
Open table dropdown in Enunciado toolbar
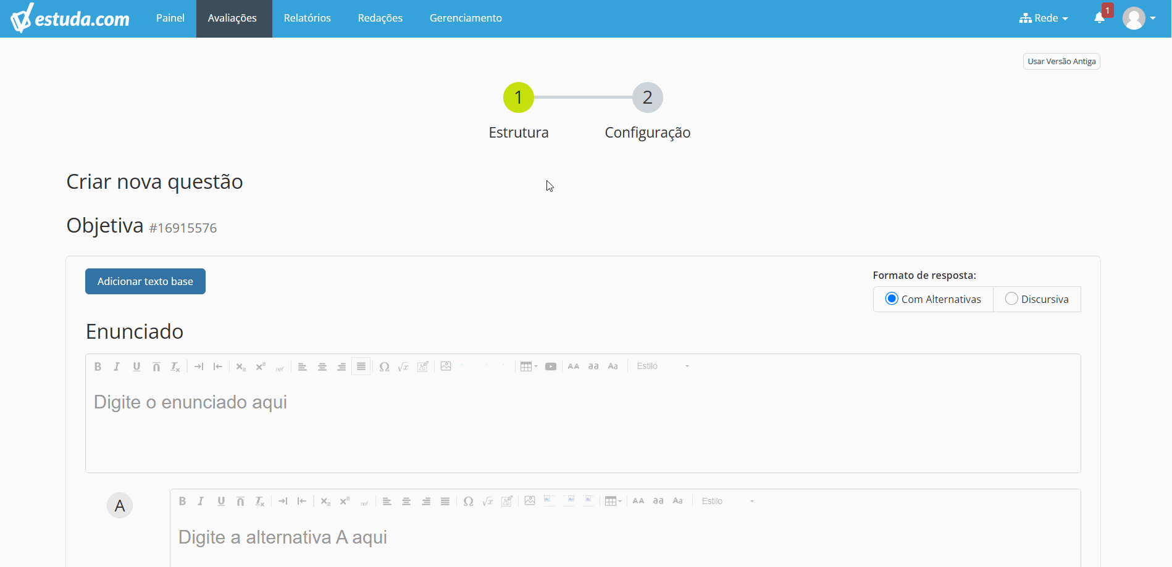tap(529, 366)
